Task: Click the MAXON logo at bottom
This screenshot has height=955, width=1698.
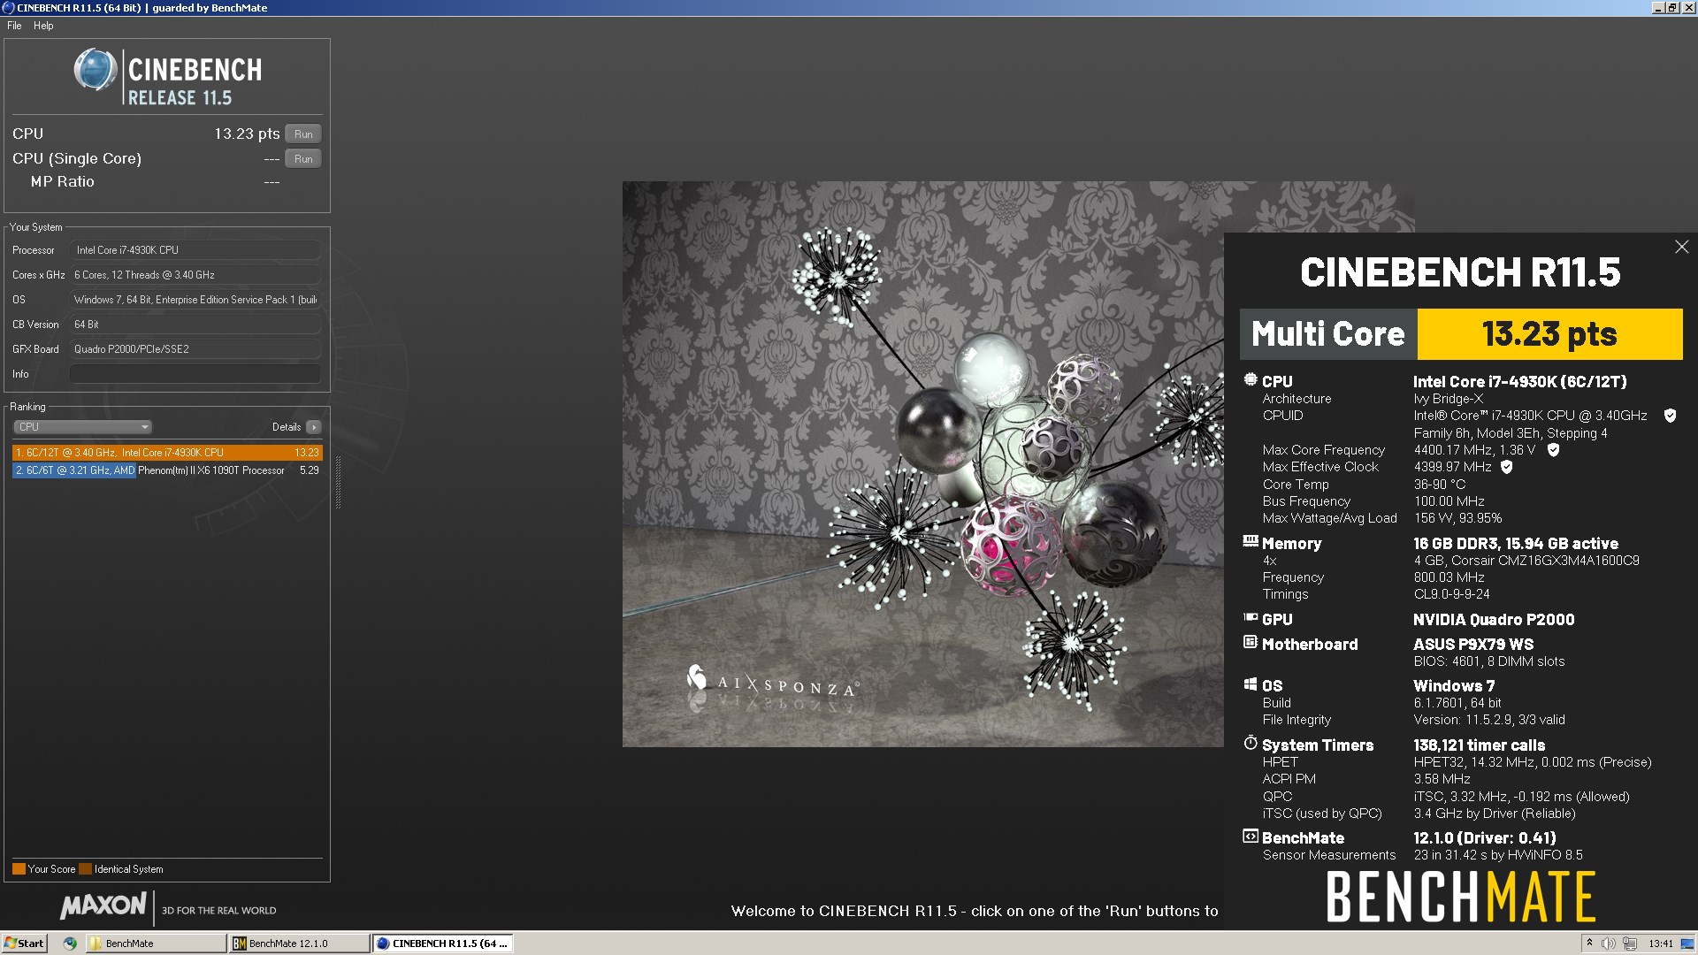Action: coord(103,905)
